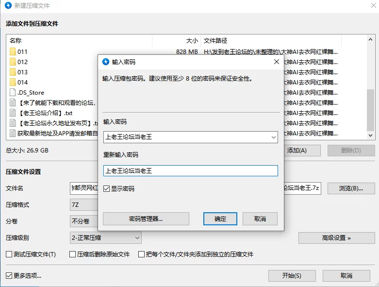Click the 012 folder icon

coord(13,62)
